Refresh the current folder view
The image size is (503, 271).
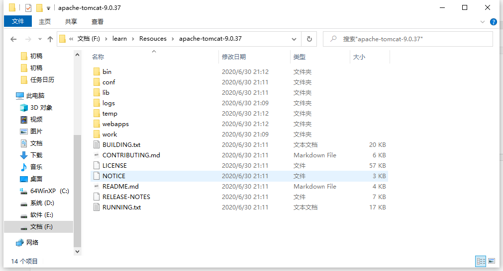(x=309, y=39)
